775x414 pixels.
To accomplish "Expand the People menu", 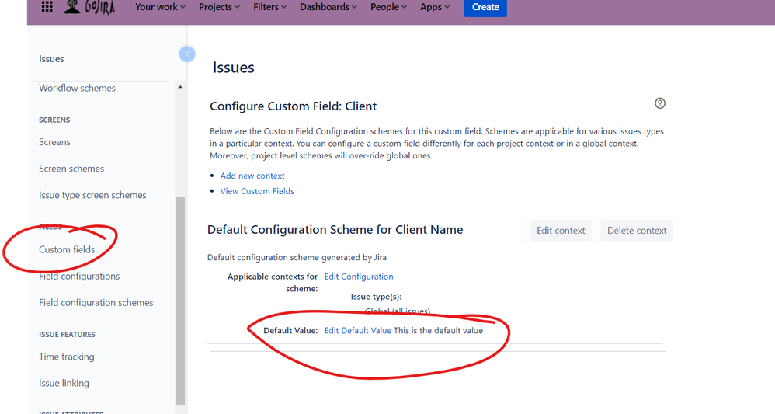I will coord(388,7).
